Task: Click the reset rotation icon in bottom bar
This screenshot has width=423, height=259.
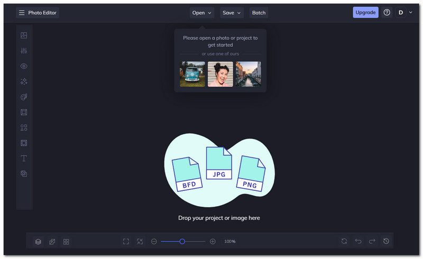Action: coord(344,241)
